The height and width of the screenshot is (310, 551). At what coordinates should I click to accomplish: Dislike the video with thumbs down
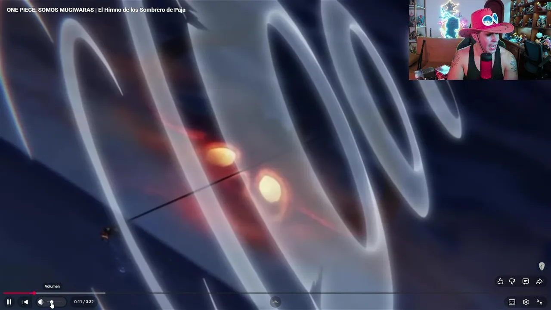coord(512,281)
